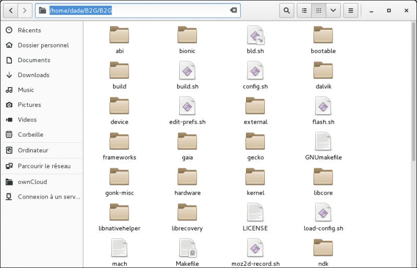Select the frameworks folder icon

(119, 141)
